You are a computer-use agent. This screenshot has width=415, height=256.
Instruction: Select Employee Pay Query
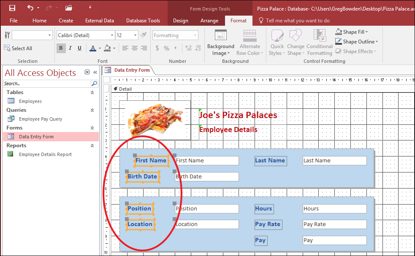tap(51, 119)
